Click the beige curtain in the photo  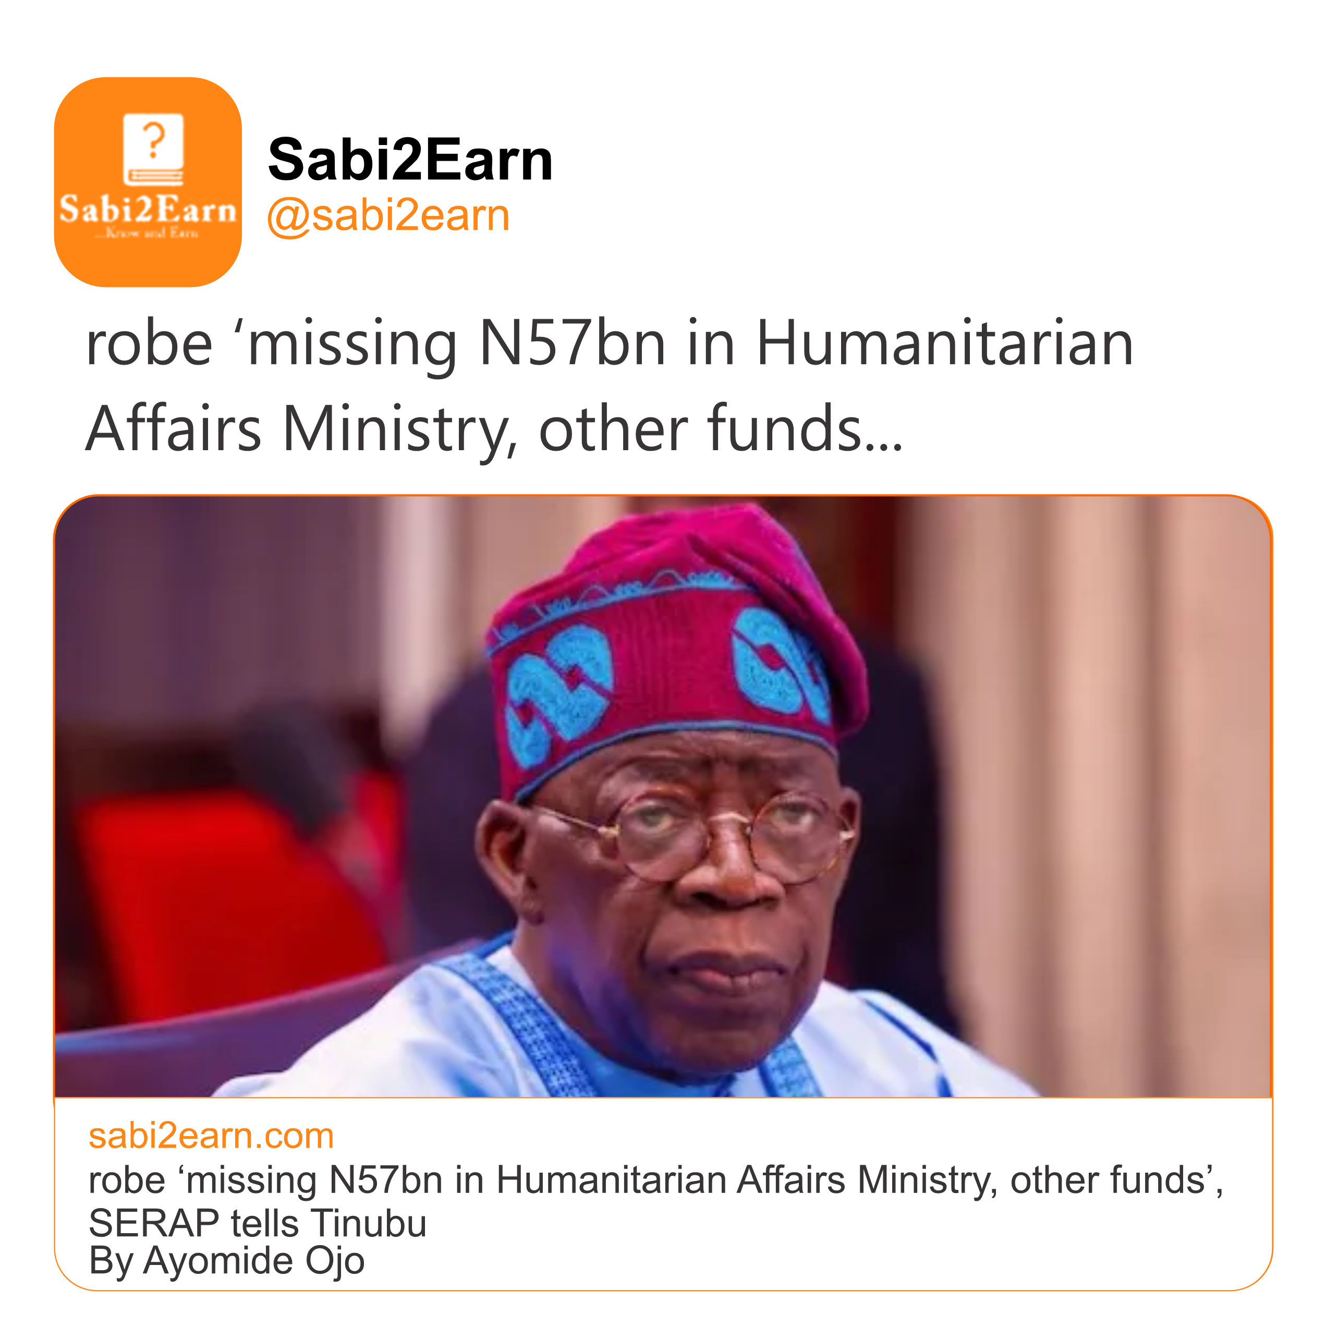pos(1108,762)
